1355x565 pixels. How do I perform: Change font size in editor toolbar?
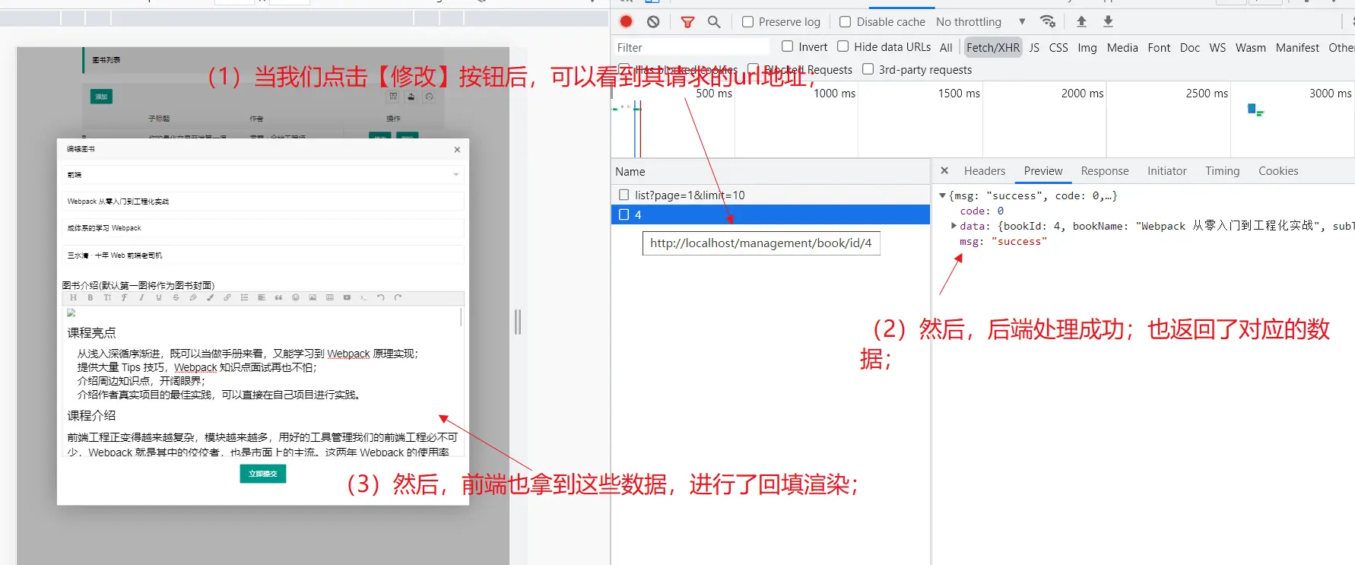(x=107, y=298)
